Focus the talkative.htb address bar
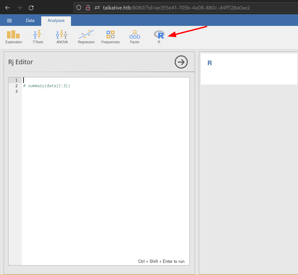Image resolution: width=298 pixels, height=275 pixels. [x=177, y=8]
